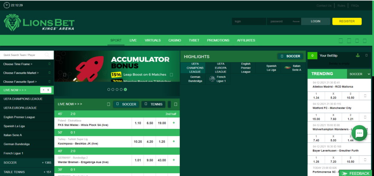Click icon next to Watford odds row
374x176 pixels.
[x=365, y=117]
